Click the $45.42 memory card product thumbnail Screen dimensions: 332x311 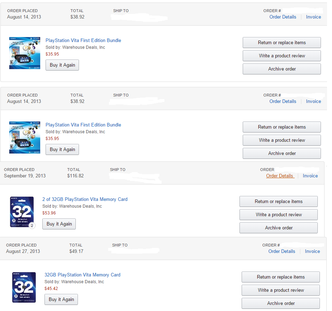click(x=24, y=287)
